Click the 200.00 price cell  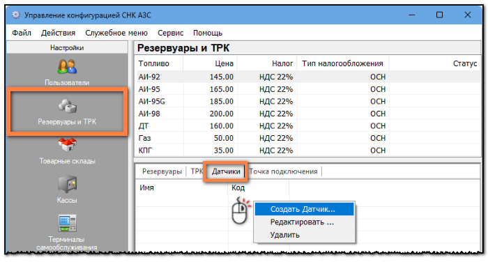[221, 114]
